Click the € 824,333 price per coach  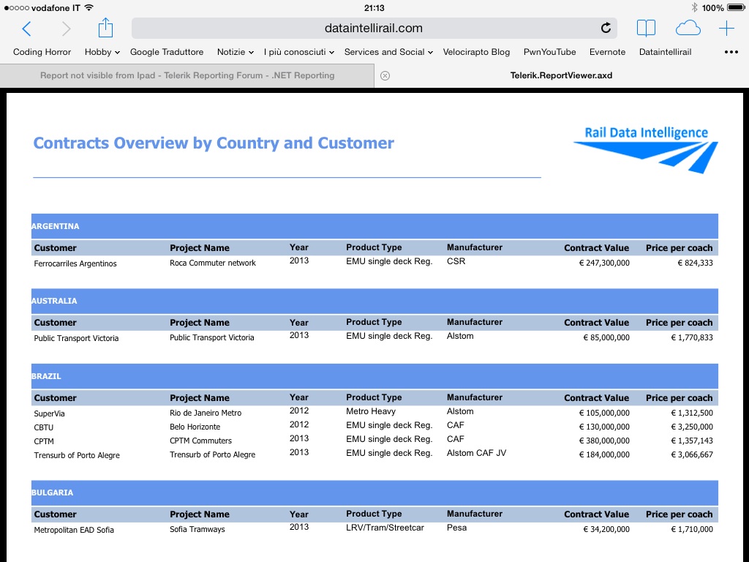pos(695,263)
